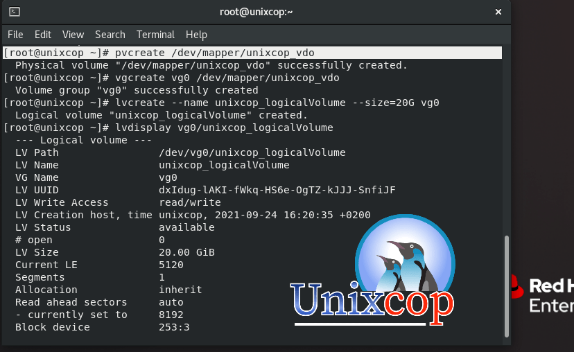The image size is (574, 352).
Task: Click the window title root@unixcop:~
Action: [256, 12]
